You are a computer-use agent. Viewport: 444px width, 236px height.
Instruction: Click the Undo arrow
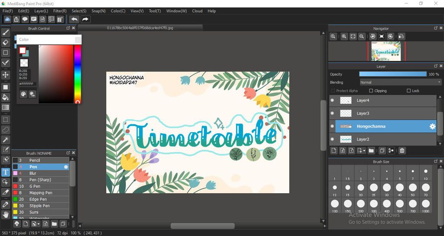point(74,19)
